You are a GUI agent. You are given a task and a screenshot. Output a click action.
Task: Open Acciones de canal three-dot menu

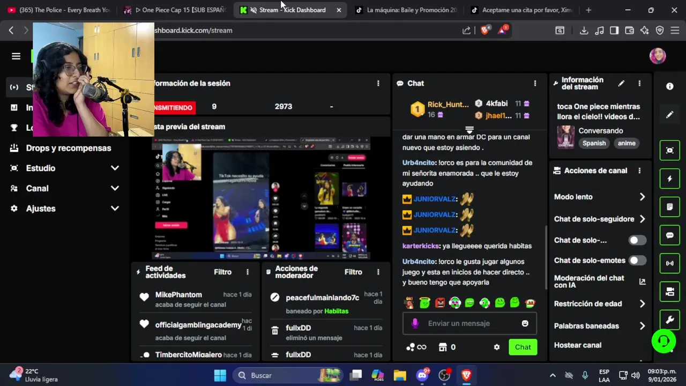[x=639, y=170]
